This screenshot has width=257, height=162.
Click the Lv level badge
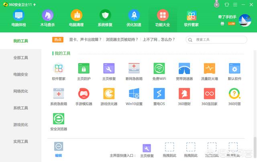coord(232,24)
